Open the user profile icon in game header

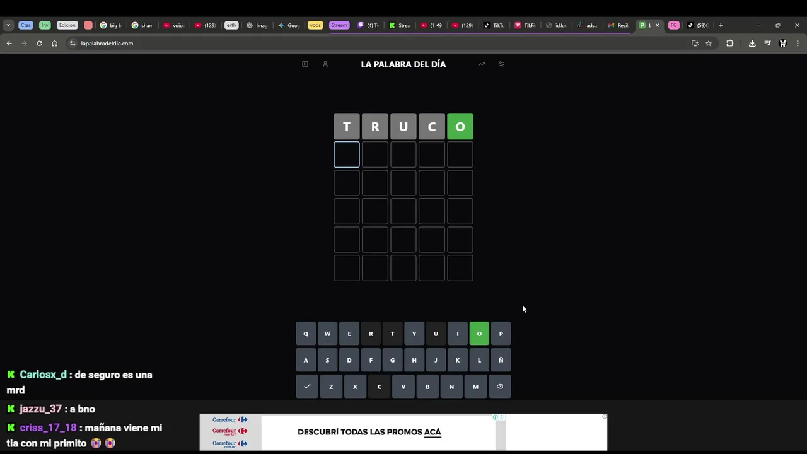pos(325,64)
